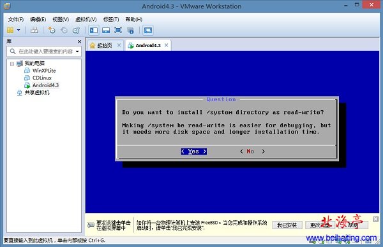This screenshot has height=247, width=383.
Task: Toggle the library sidebar view icon
Action: pos(94,30)
